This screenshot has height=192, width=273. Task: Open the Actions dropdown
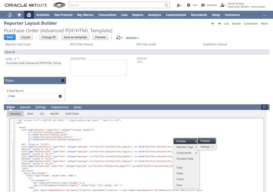(x=132, y=38)
